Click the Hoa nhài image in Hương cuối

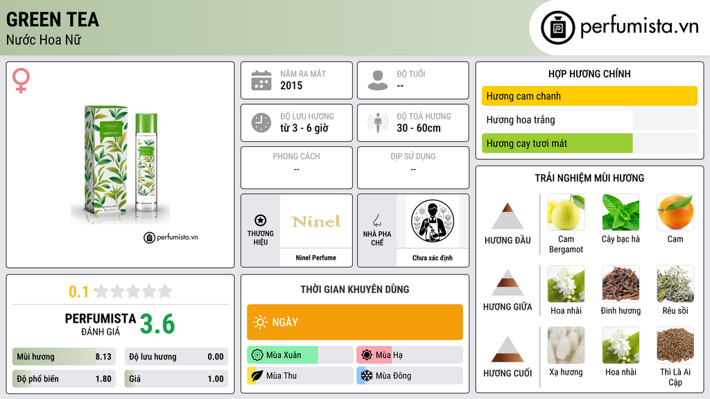click(x=621, y=346)
